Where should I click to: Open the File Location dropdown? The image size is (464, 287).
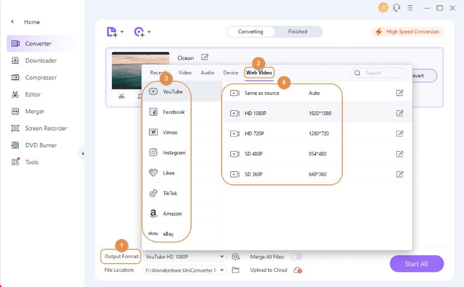[x=185, y=270]
